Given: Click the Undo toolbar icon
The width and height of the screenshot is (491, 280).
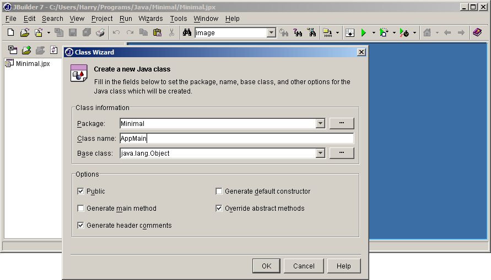Looking at the screenshot, I should [x=116, y=32].
